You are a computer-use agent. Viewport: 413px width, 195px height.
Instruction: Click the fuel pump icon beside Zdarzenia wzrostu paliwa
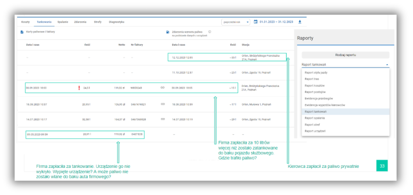[x=168, y=32]
